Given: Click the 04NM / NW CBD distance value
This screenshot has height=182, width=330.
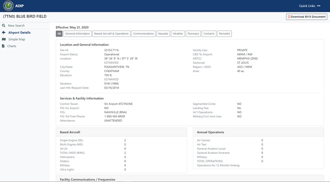Looking at the screenshot, I should (245, 54).
